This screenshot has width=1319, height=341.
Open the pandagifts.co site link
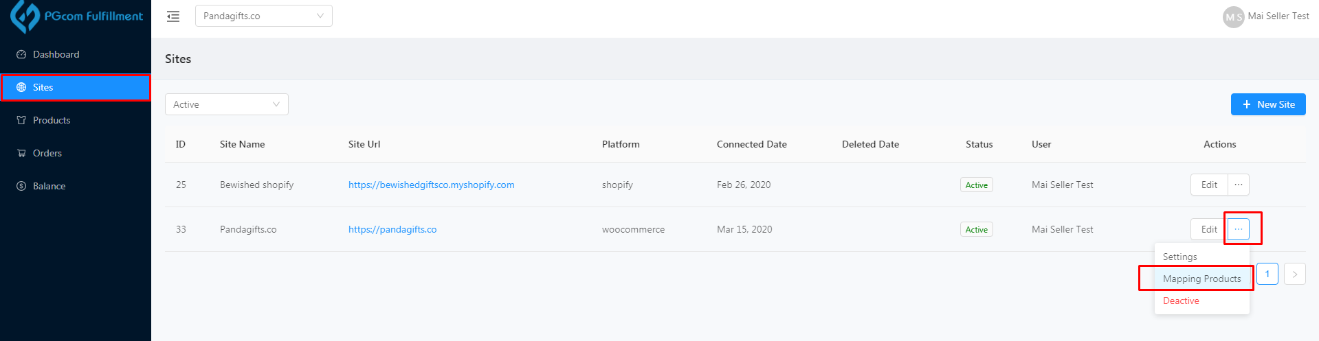pos(392,229)
